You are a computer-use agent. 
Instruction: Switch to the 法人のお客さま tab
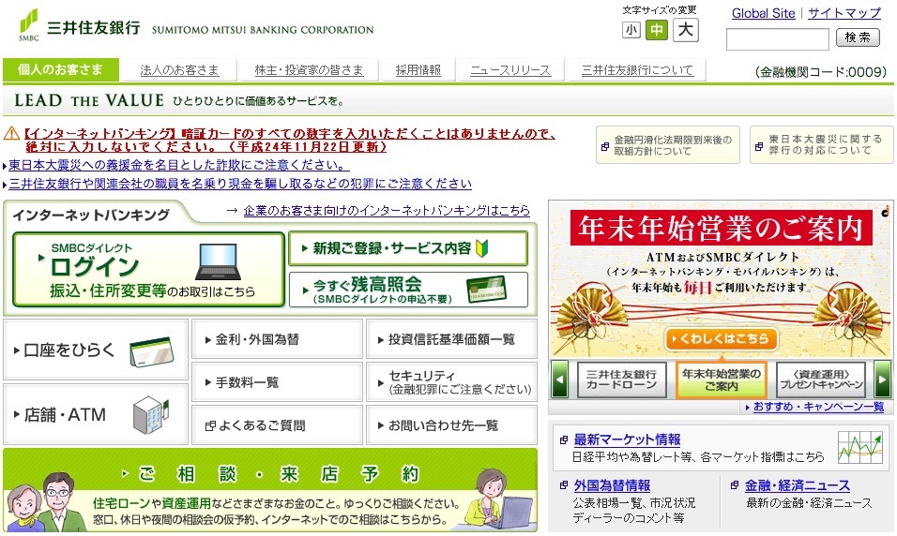[179, 69]
